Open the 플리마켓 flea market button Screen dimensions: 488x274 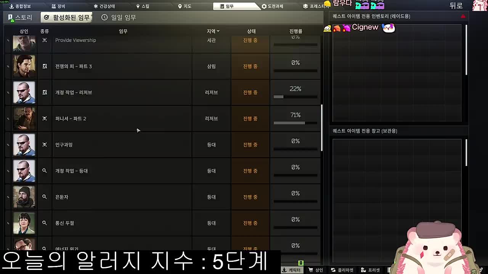pos(342,270)
